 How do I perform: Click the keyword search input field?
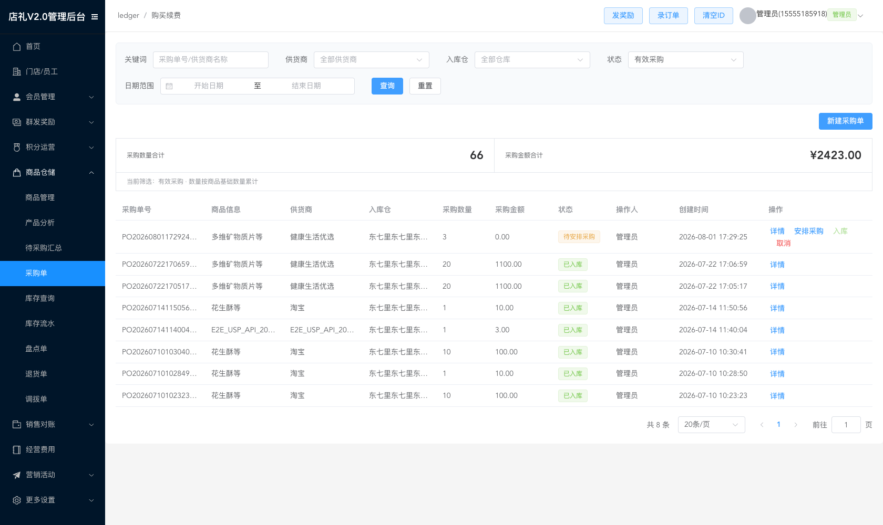[x=211, y=60]
